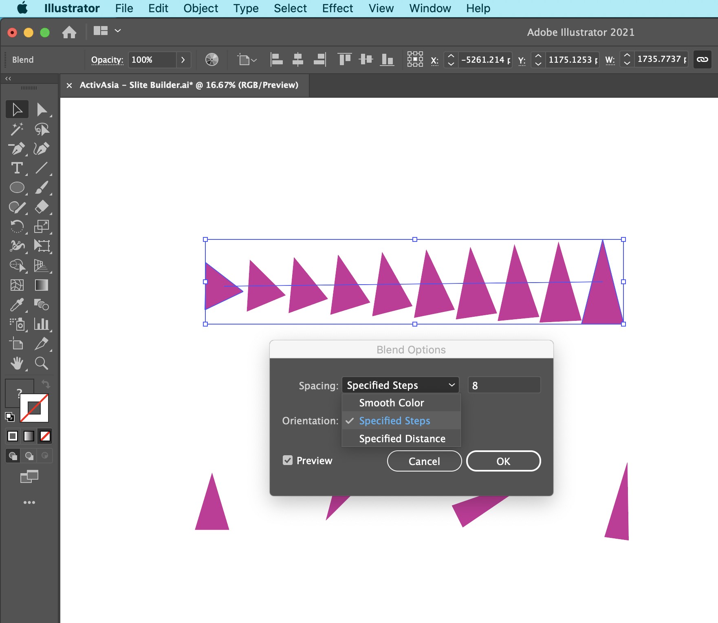Viewport: 718px width, 623px height.
Task: Select the Type tool
Action: [x=17, y=168]
